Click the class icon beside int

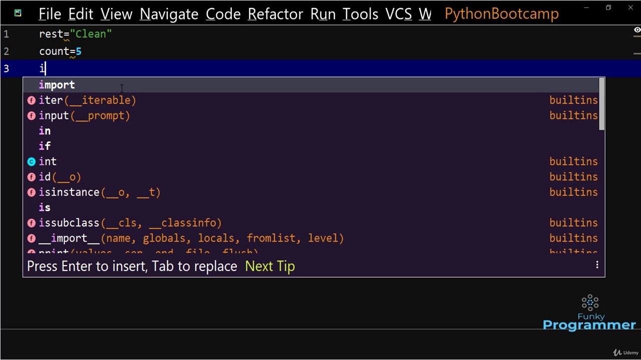(x=32, y=161)
